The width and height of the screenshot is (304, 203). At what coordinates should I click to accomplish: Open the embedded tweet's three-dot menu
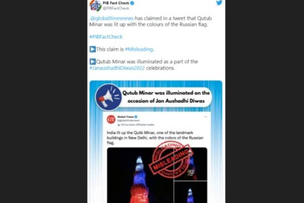[x=206, y=117]
